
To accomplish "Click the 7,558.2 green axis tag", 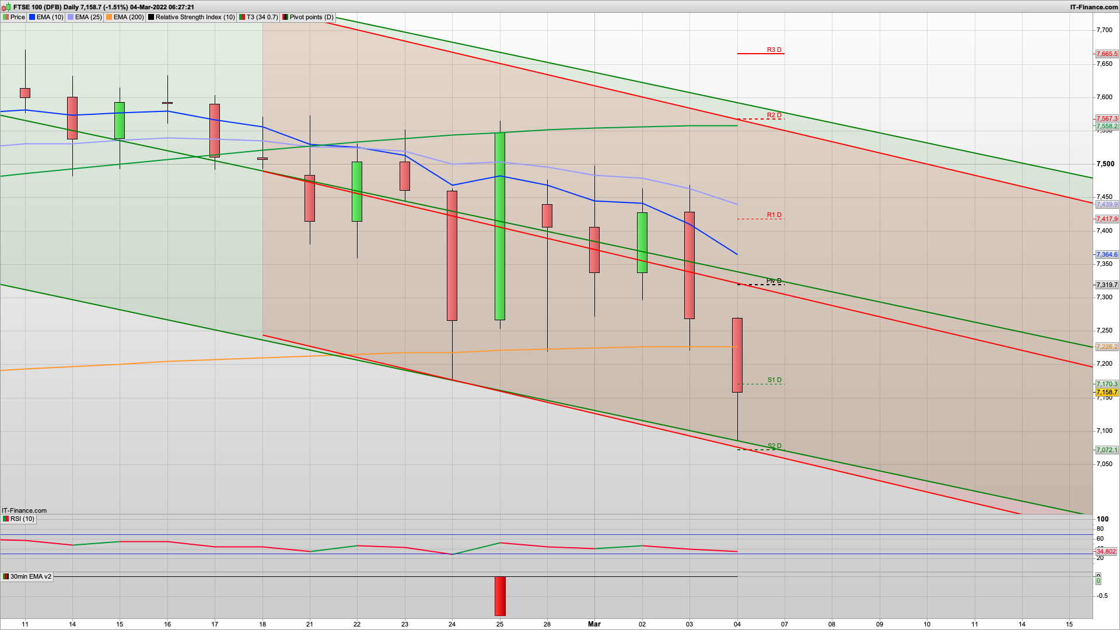I will (x=1107, y=126).
